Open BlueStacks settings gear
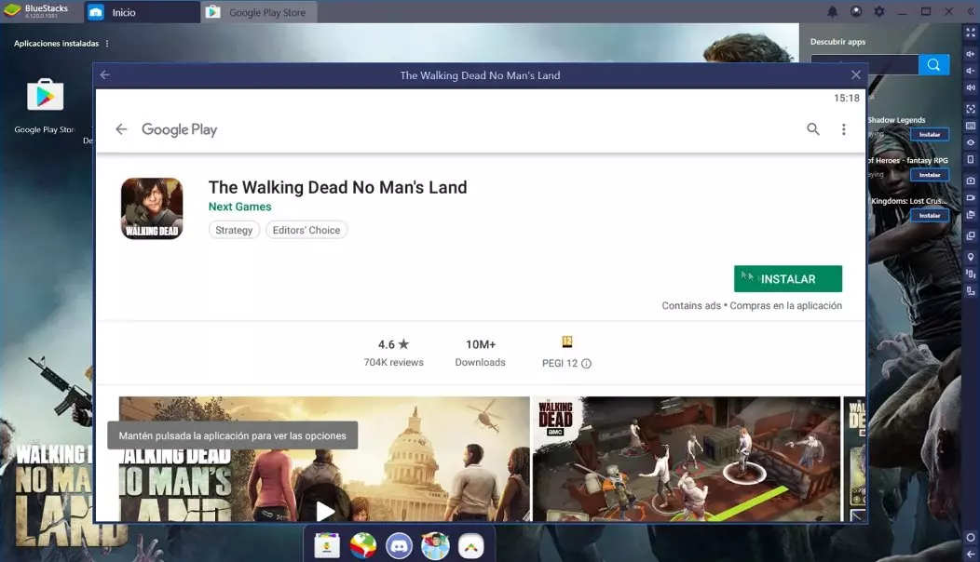The image size is (980, 562). click(x=879, y=12)
